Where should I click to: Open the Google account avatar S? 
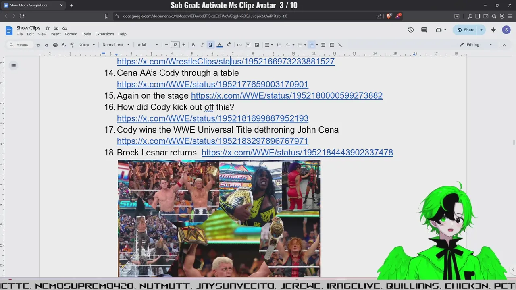[x=506, y=30]
